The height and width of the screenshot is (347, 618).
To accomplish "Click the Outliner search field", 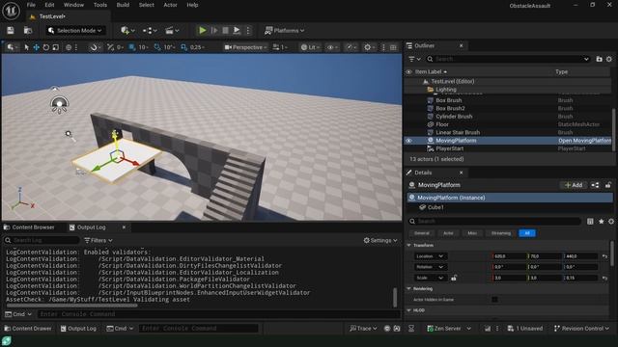I will point(509,59).
